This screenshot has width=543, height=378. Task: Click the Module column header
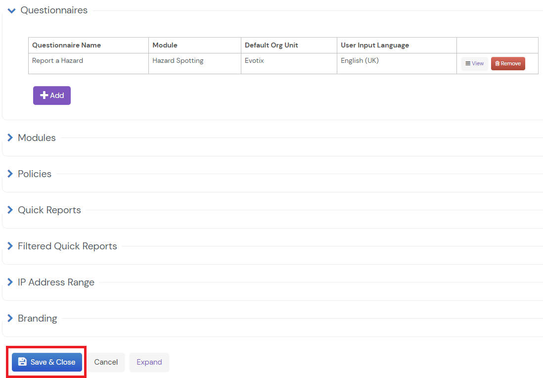[165, 46]
